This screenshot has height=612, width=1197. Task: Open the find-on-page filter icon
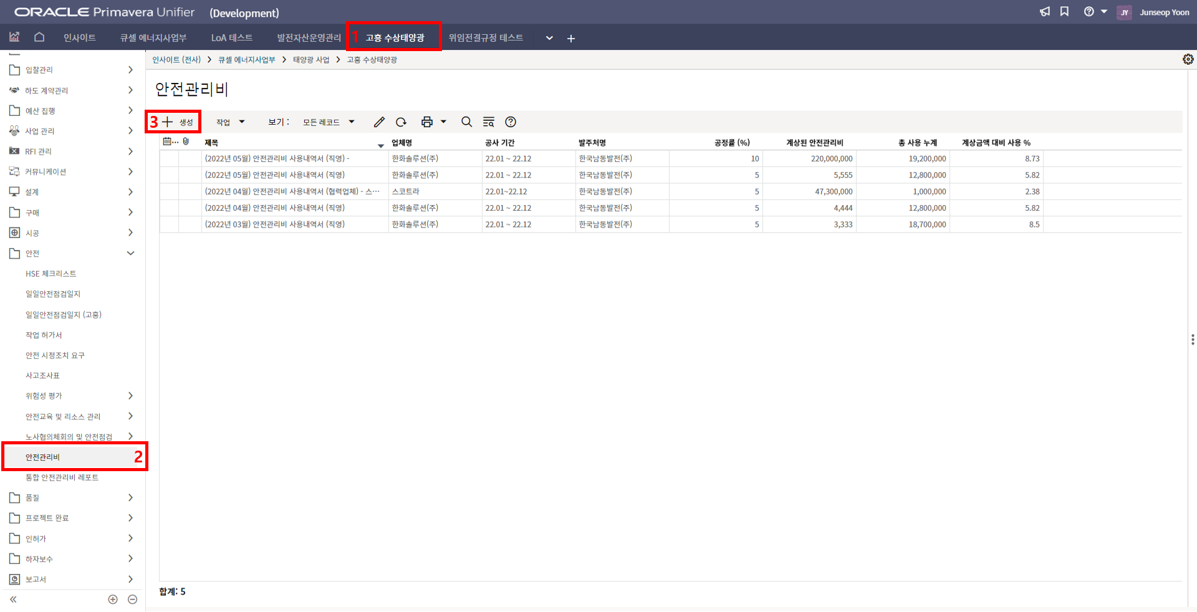click(x=489, y=122)
